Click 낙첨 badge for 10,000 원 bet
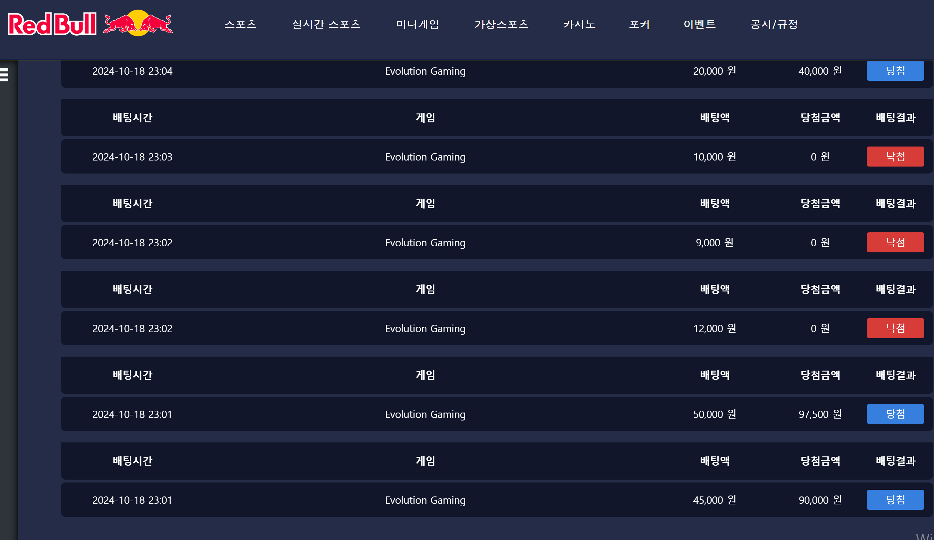934x540 pixels. pyautogui.click(x=895, y=157)
